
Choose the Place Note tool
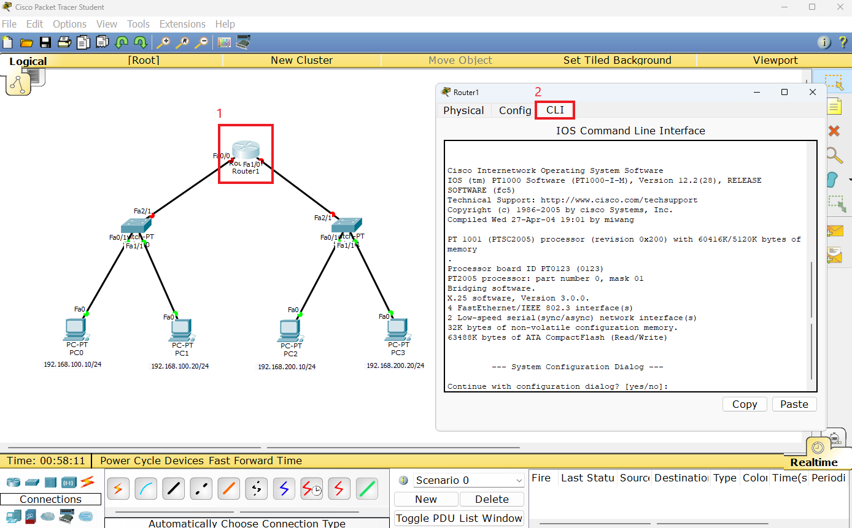(x=834, y=106)
